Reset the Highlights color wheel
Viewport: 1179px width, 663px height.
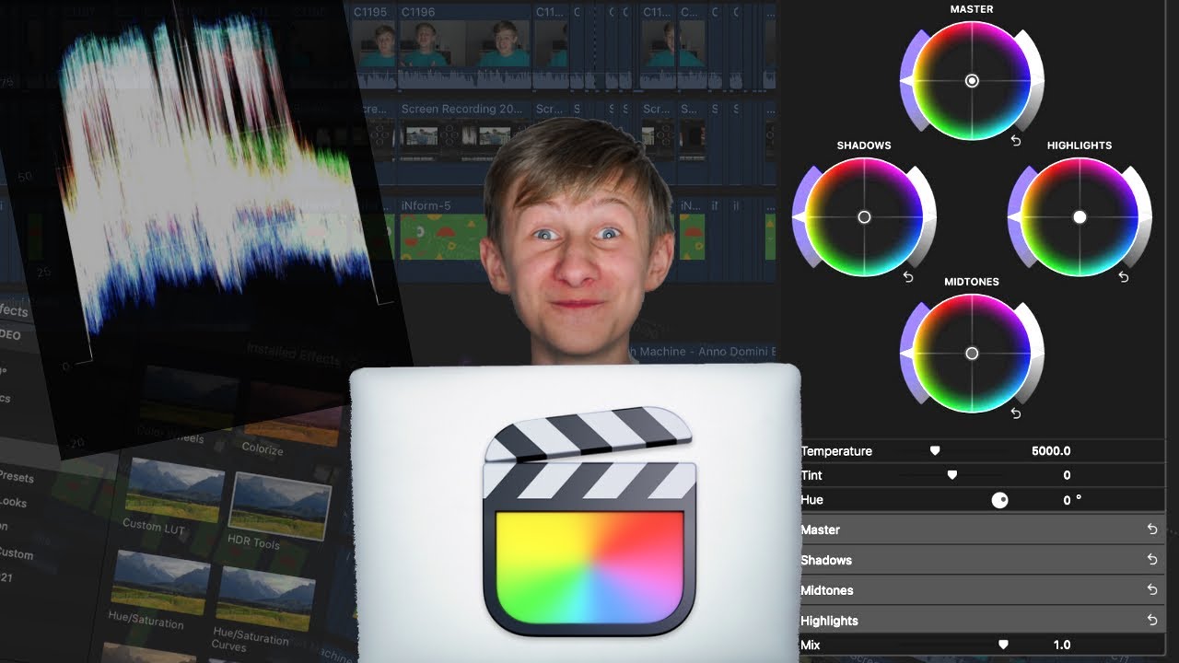[1124, 277]
